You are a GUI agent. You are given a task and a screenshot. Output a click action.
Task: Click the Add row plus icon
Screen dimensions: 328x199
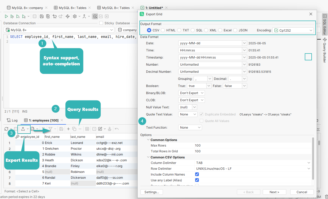point(68,129)
